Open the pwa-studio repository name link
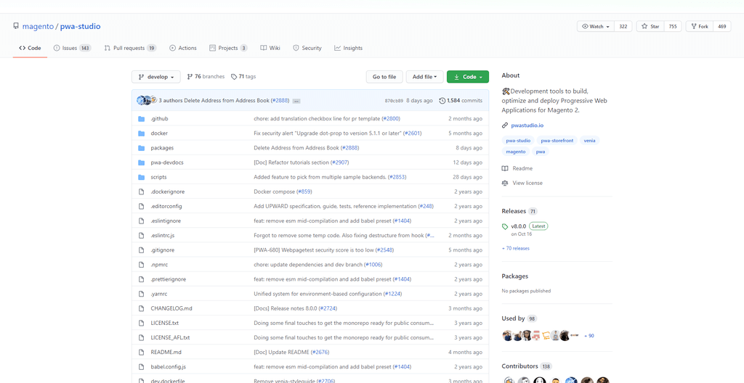Image resolution: width=744 pixels, height=383 pixels. point(80,27)
